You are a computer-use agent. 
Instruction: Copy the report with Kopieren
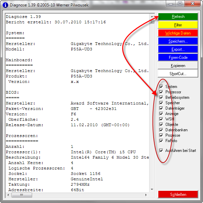(178, 66)
